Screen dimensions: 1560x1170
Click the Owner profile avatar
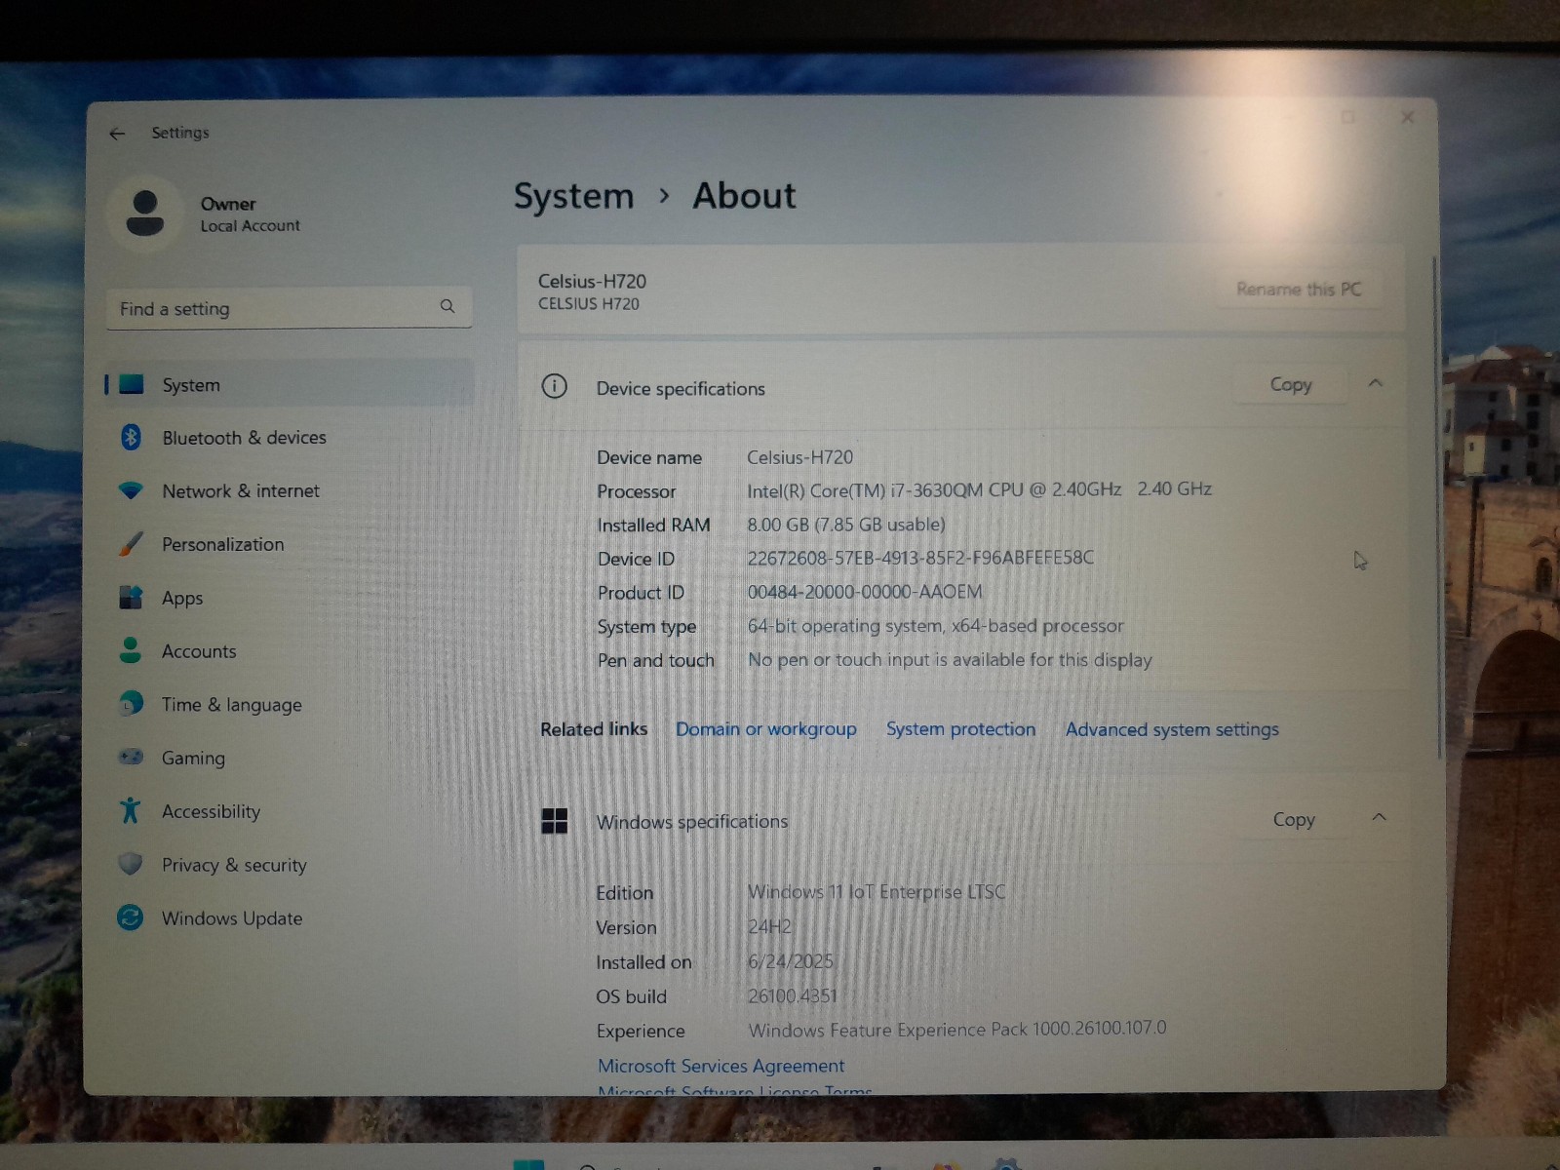click(145, 214)
